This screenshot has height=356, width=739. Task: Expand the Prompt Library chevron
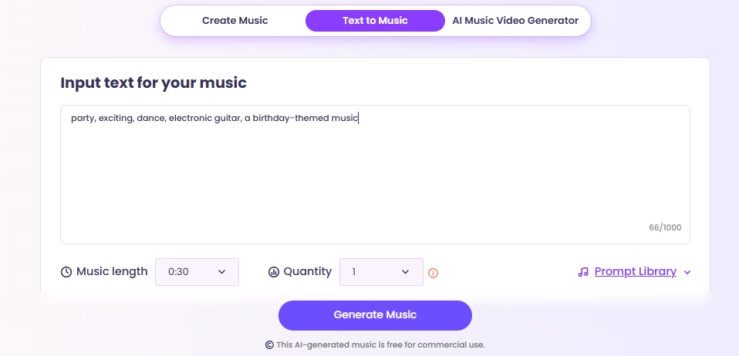tap(687, 272)
